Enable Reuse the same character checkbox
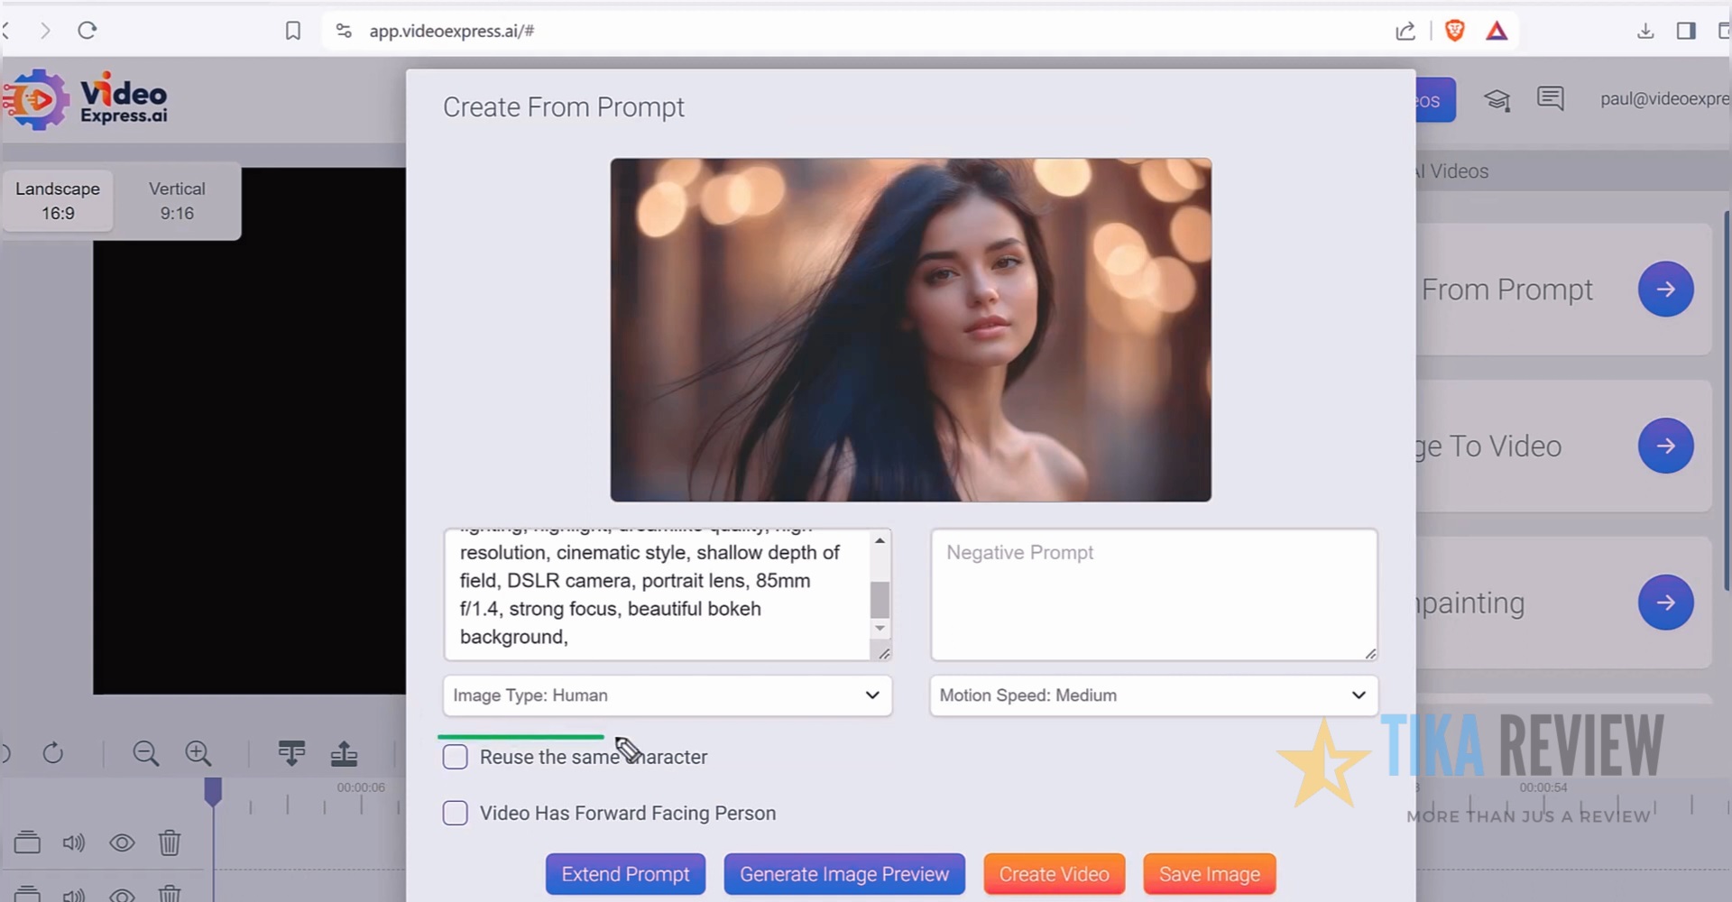This screenshot has width=1732, height=902. pyautogui.click(x=456, y=757)
